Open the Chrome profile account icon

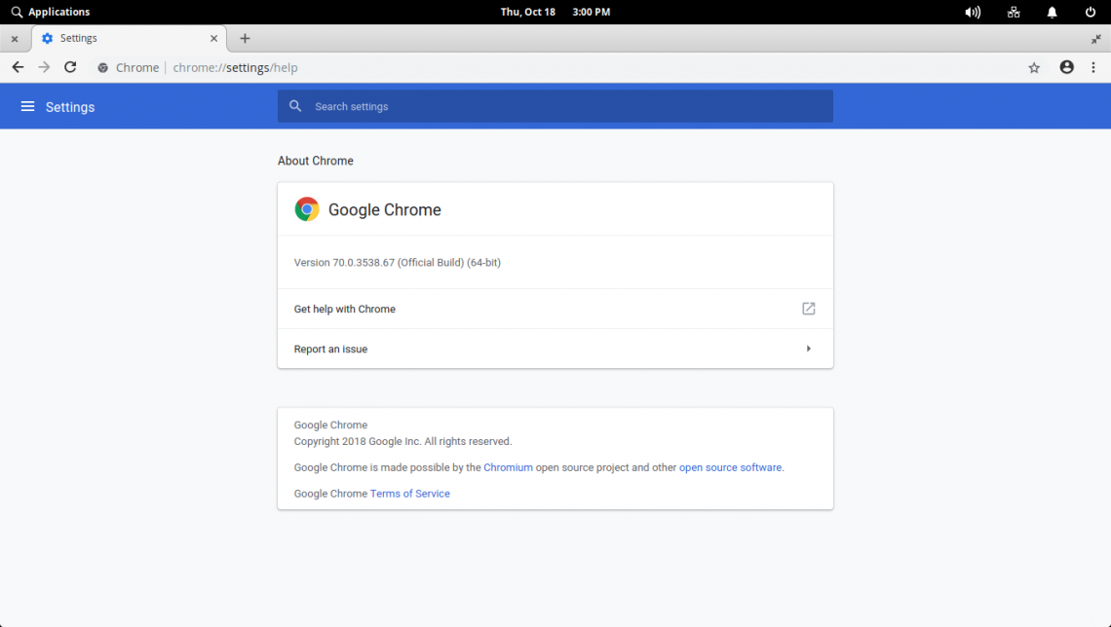click(1066, 67)
